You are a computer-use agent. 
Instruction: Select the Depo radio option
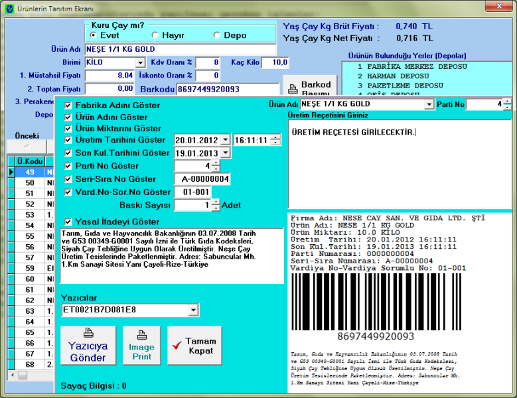point(216,35)
